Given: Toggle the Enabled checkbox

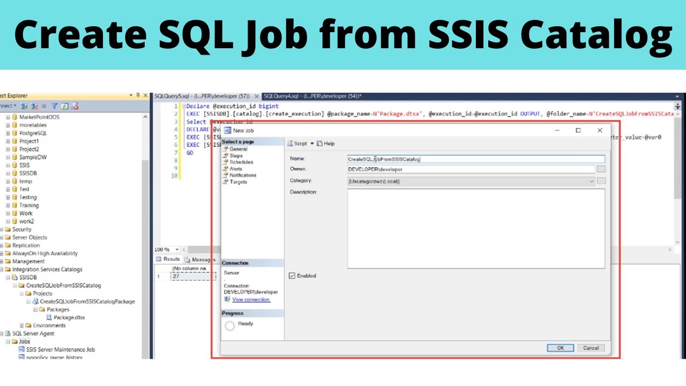Looking at the screenshot, I should click(292, 276).
